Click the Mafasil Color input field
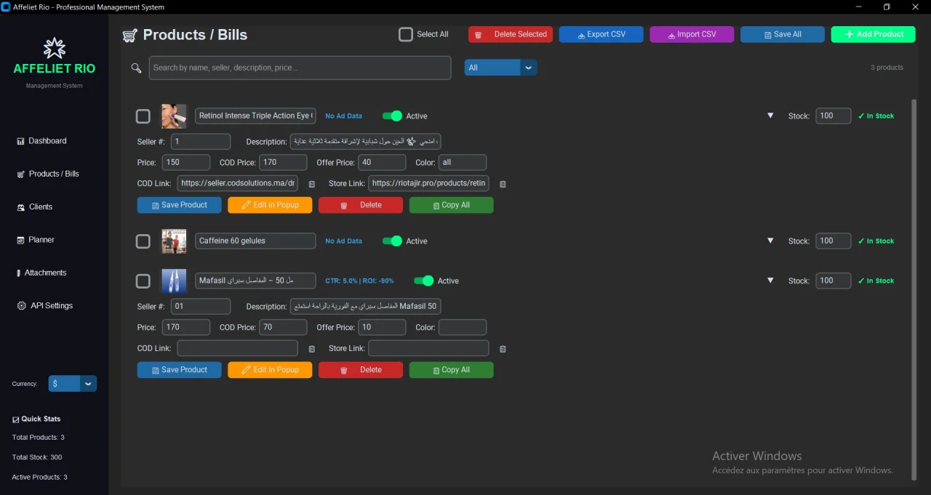931x495 pixels. click(x=463, y=328)
